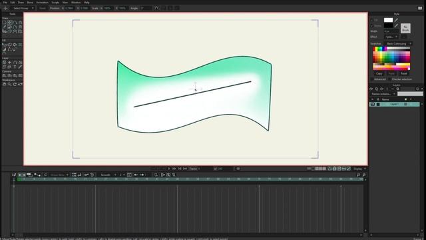Open the File menu
This screenshot has height=240, width=426.
tap(5, 3)
